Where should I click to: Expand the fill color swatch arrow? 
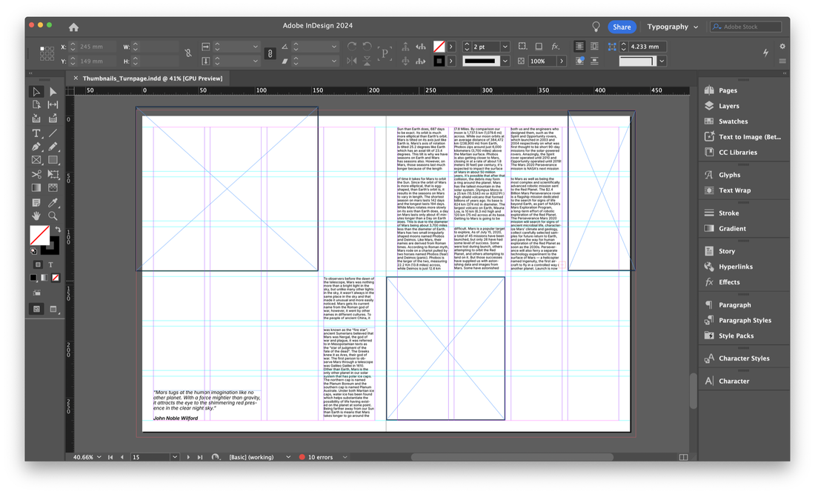click(450, 47)
